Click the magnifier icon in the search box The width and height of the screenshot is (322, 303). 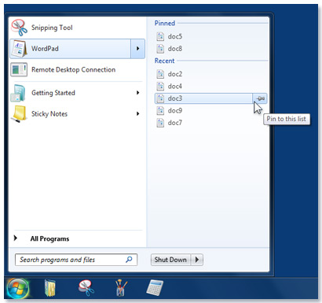coord(129,260)
